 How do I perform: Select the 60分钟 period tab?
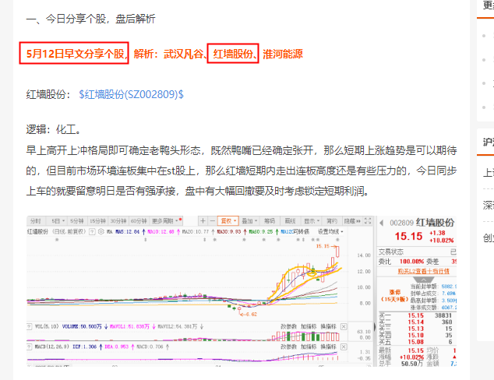click(139, 221)
